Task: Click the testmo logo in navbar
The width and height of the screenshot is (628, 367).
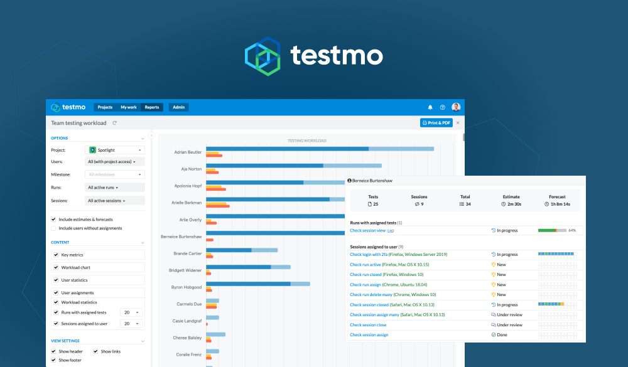Action: [x=68, y=107]
